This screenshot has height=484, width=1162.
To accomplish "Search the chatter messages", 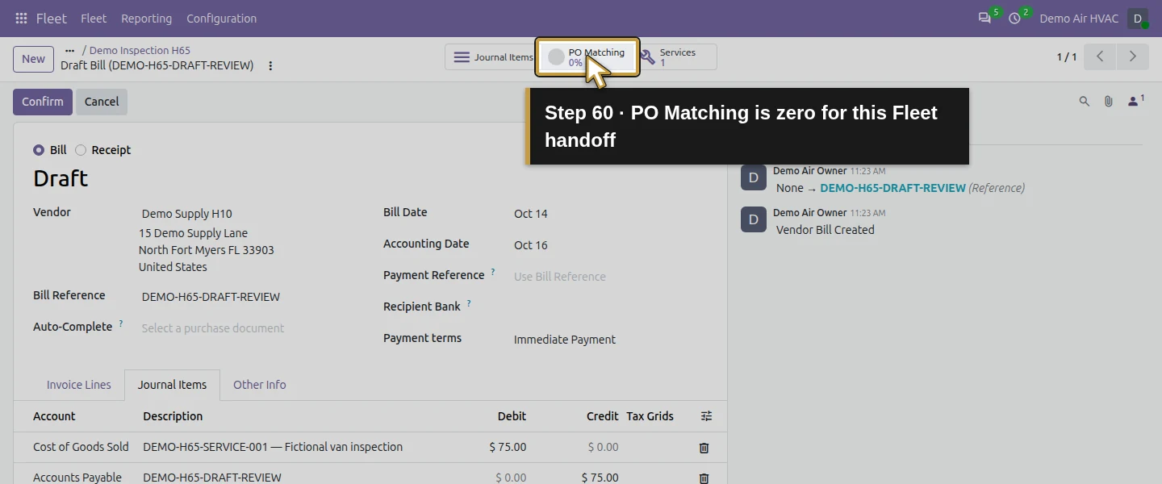I will coord(1085,102).
